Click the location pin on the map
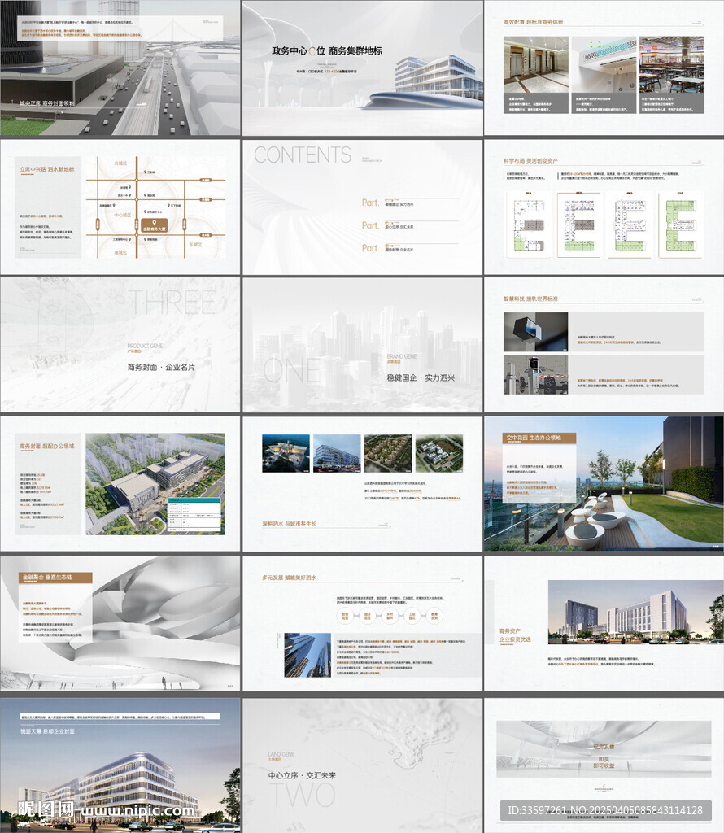Image resolution: width=724 pixels, height=833 pixels. coord(155,223)
